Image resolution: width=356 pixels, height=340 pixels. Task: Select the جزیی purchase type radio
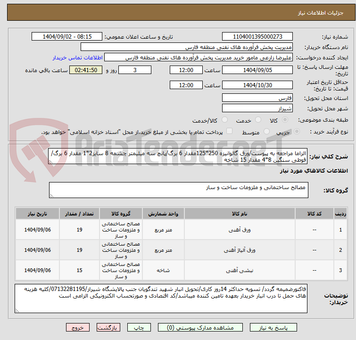(297, 132)
